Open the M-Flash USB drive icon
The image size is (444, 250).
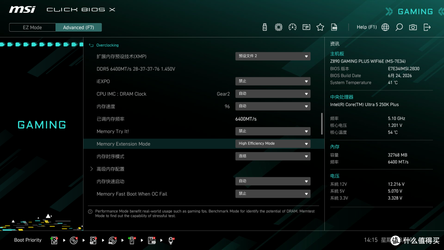265,27
